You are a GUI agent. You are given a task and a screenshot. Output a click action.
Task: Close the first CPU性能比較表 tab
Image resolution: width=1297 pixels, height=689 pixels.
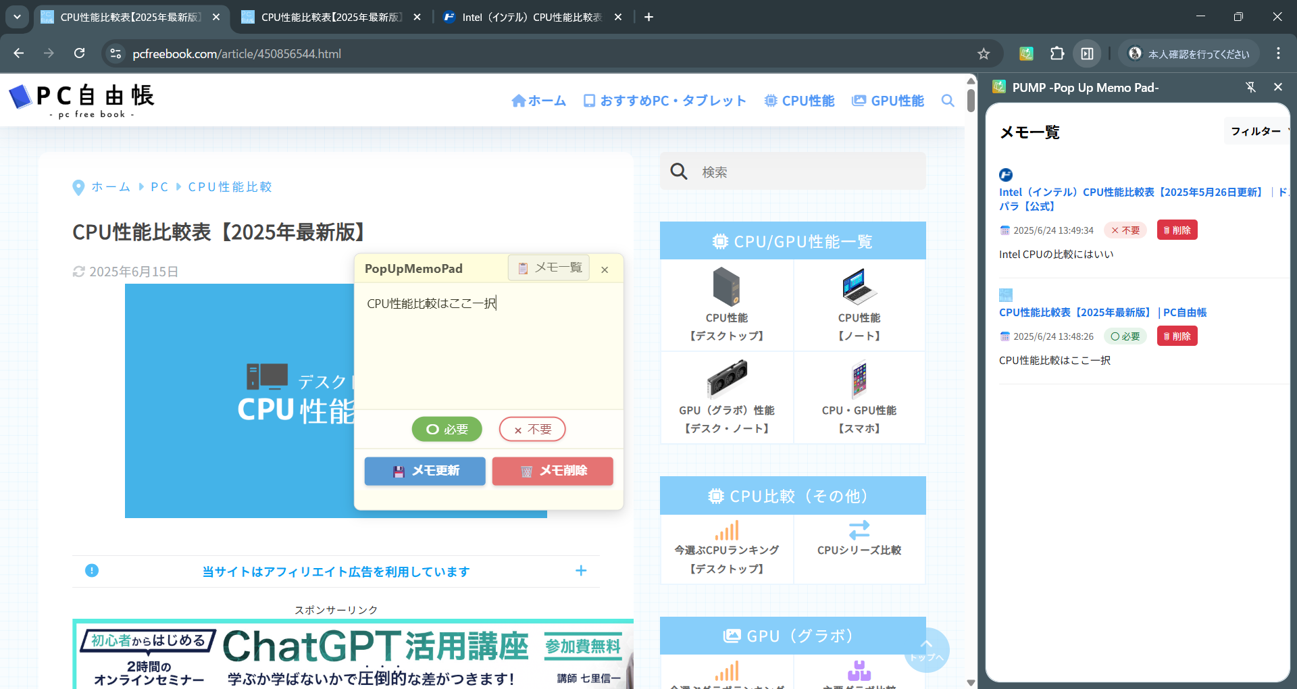pos(216,17)
